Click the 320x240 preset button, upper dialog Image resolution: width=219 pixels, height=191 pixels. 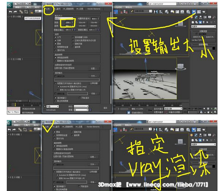click(82, 22)
